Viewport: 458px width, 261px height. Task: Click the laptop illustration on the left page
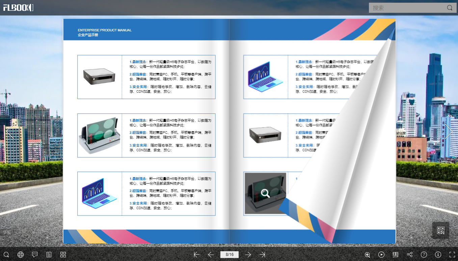pyautogui.click(x=99, y=193)
